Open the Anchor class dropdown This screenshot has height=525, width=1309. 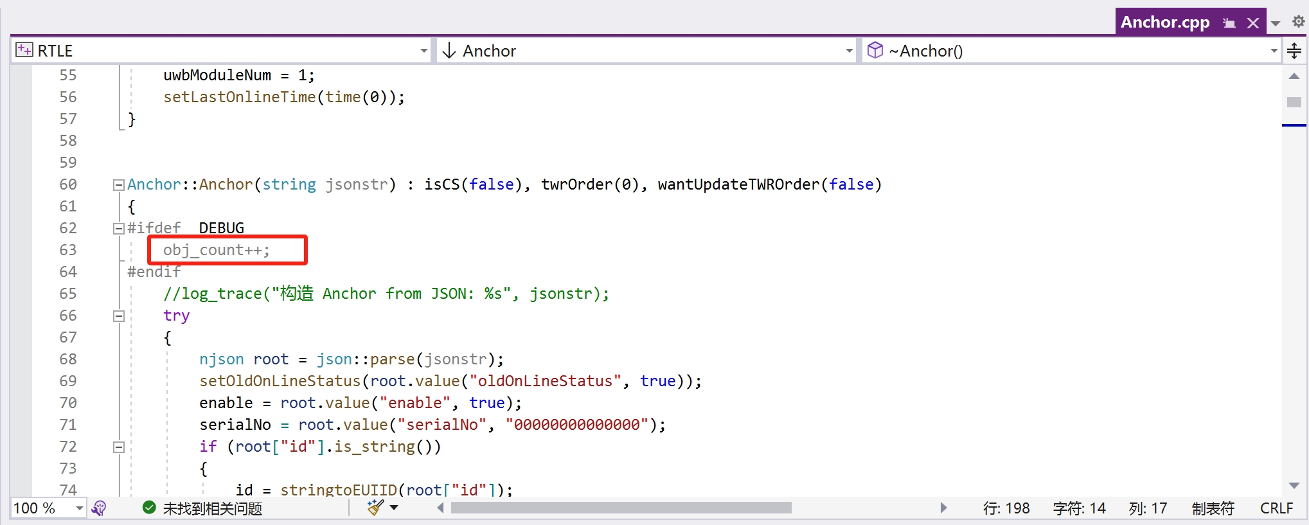click(849, 51)
